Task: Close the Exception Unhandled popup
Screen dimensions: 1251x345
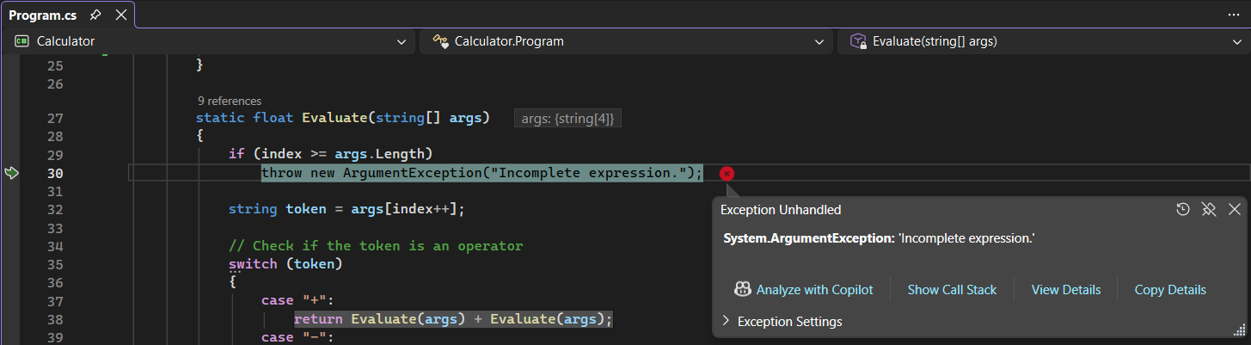Action: (x=1234, y=209)
